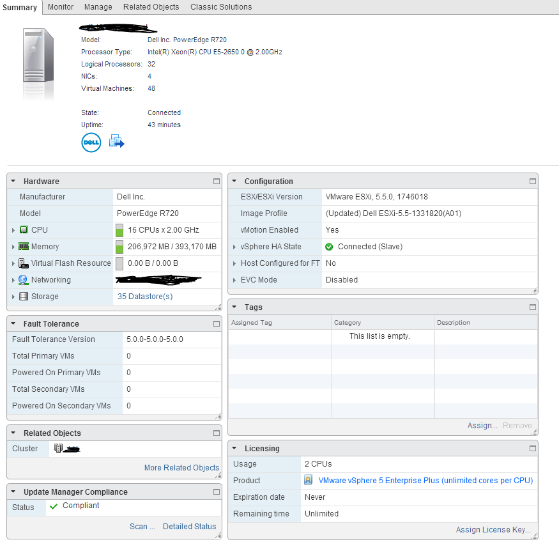
Task: Expand the Virtual Flash Resource row
Action: 13,263
